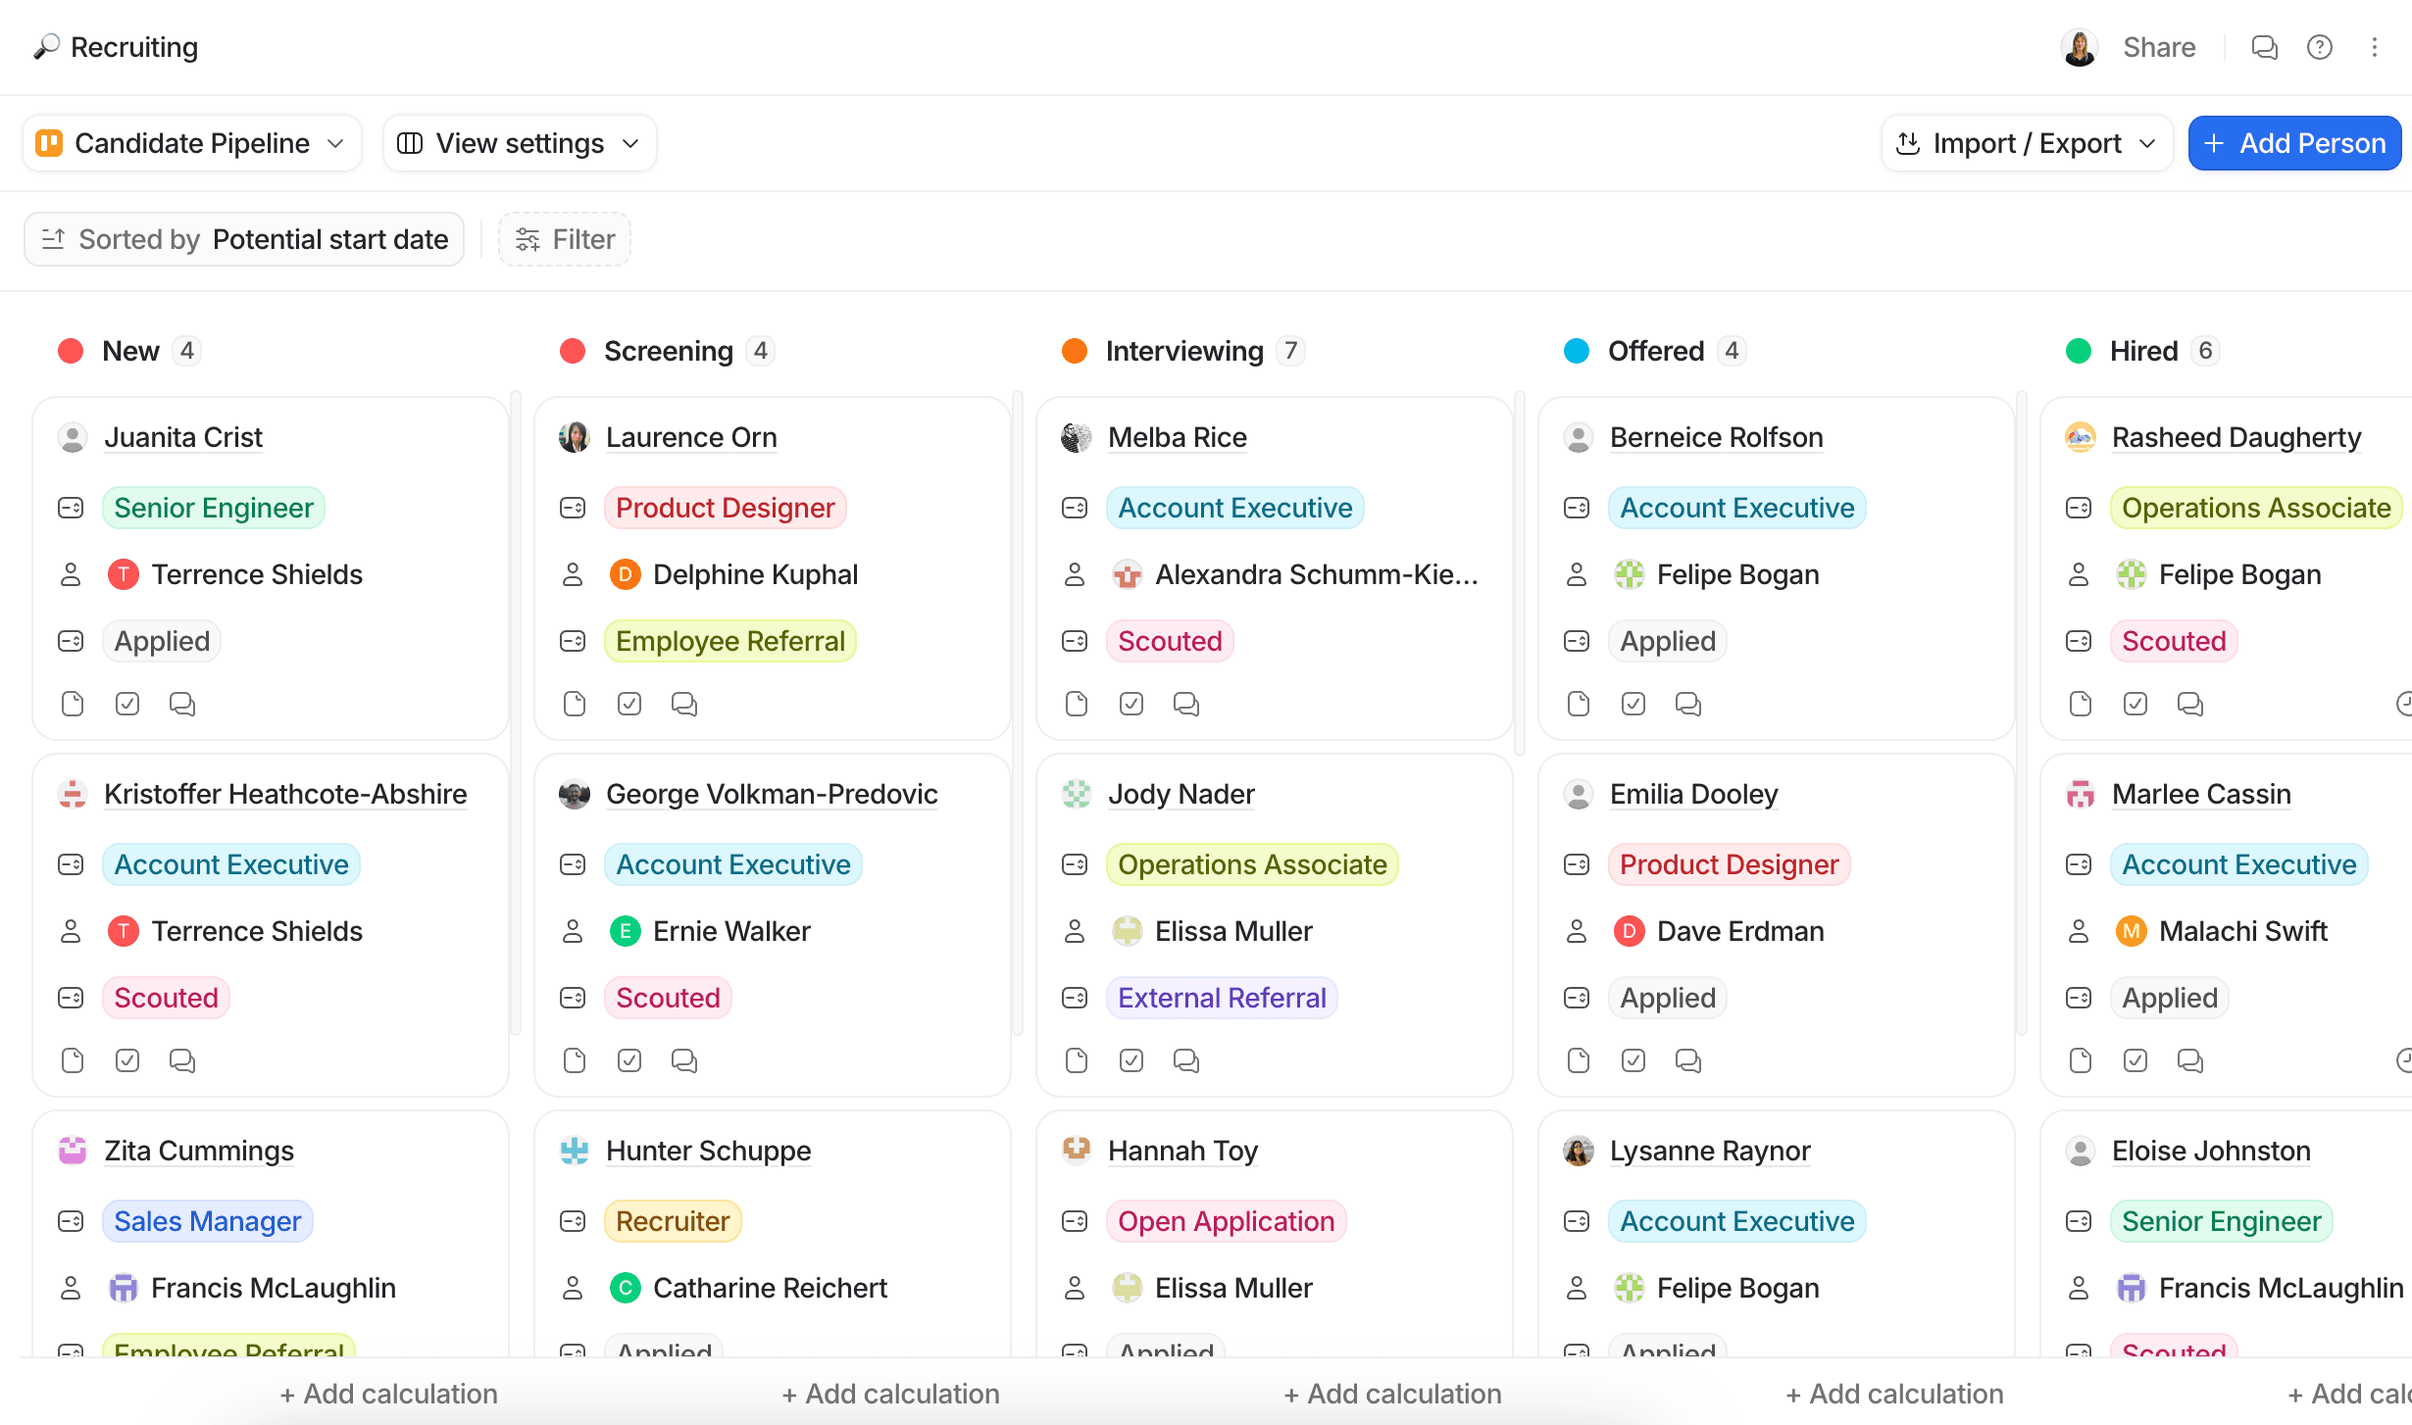
Task: Click Add calculation under the Interviewing column
Action: coord(1392,1393)
